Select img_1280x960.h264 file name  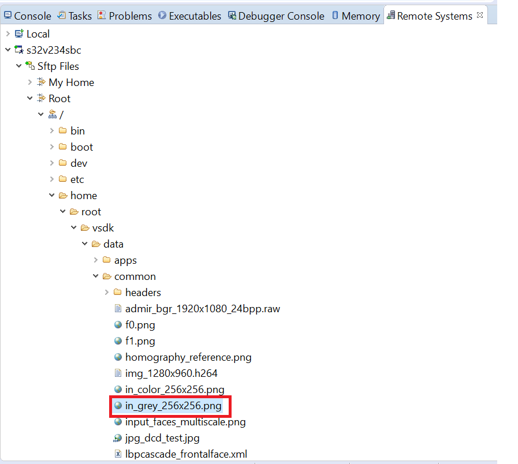click(x=171, y=373)
